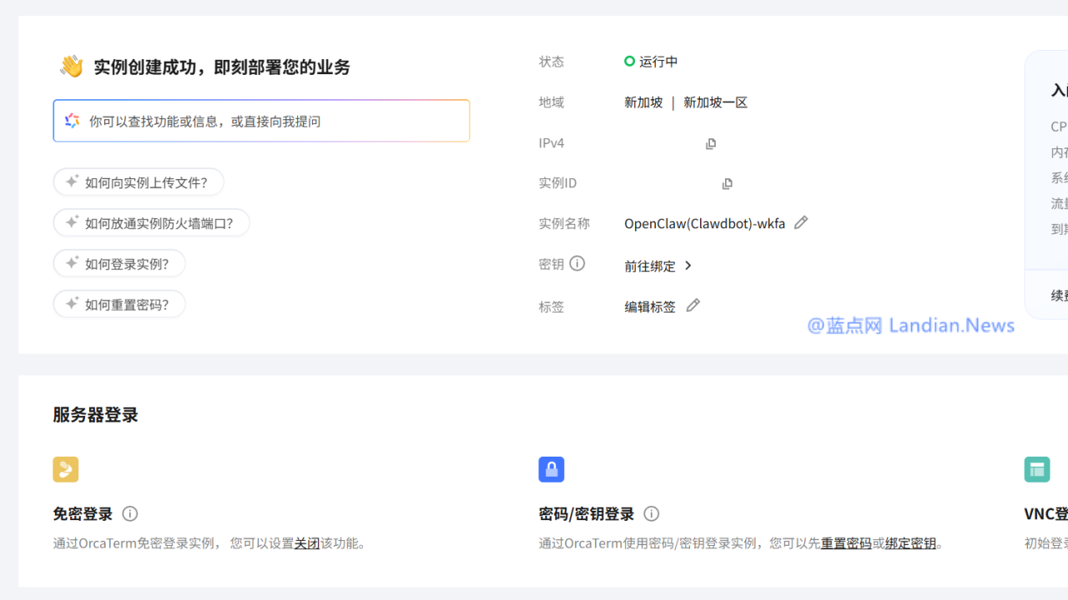Viewport: 1068px width, 600px height.
Task: Open the 密钥 info tooltip icon
Action: (x=577, y=262)
